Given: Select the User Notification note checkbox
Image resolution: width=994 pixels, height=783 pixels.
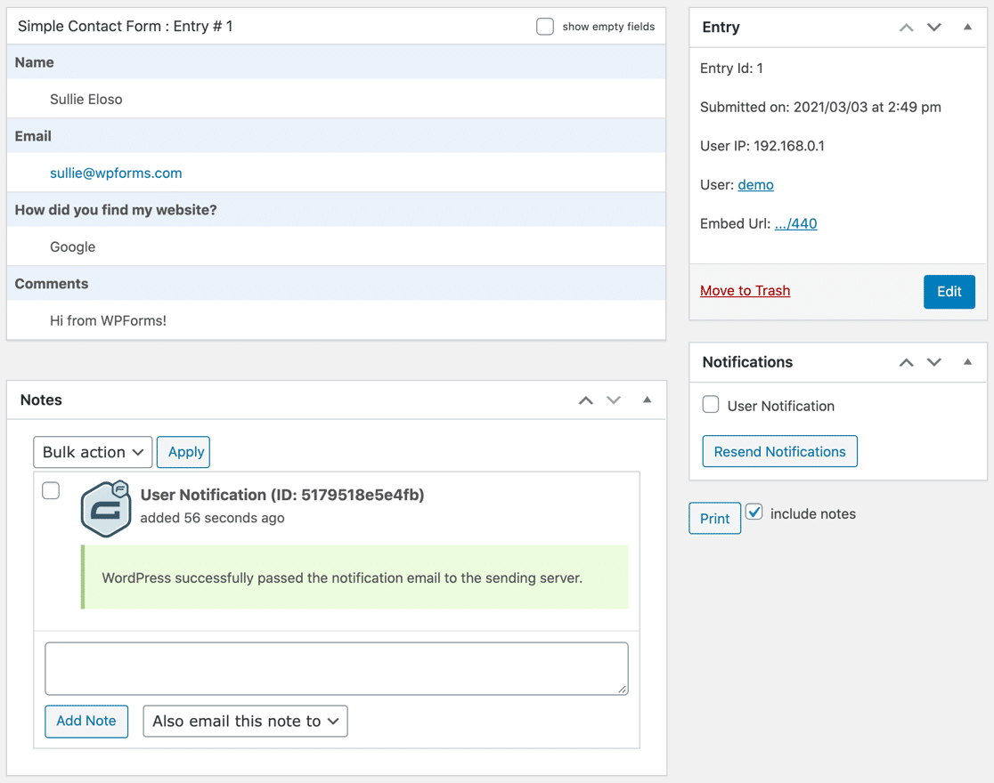Looking at the screenshot, I should coord(51,490).
